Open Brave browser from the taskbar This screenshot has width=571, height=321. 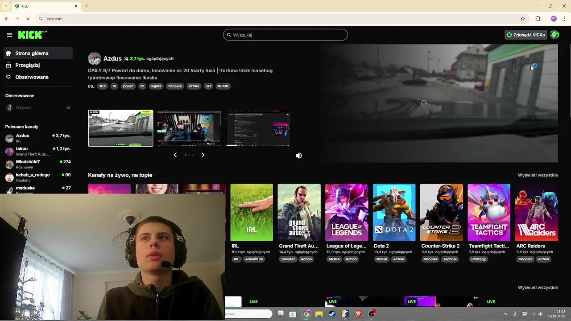[x=358, y=314]
